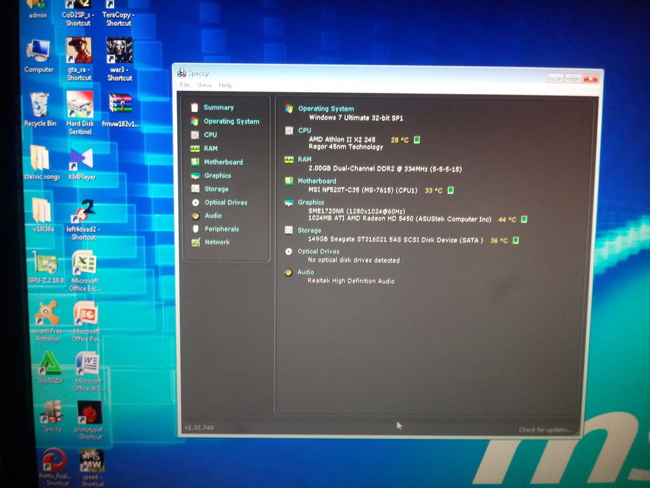Open Peripherals section in the sidebar
The height and width of the screenshot is (488, 650).
coord(222,229)
